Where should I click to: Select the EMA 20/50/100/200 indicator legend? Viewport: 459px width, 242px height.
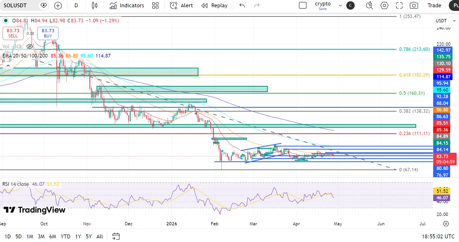25,56
